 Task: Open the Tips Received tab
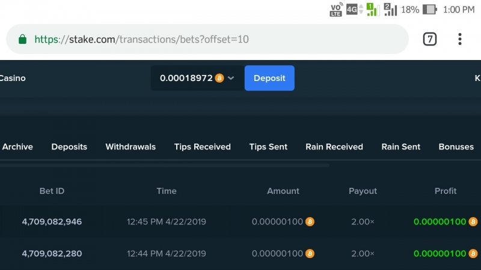point(203,147)
